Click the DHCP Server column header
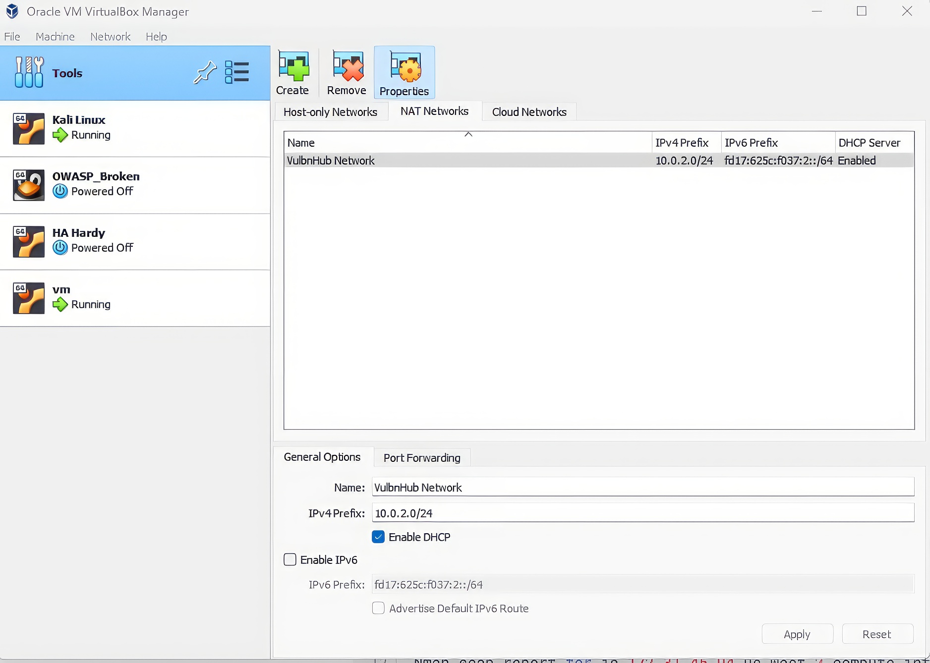This screenshot has height=663, width=930. [874, 143]
